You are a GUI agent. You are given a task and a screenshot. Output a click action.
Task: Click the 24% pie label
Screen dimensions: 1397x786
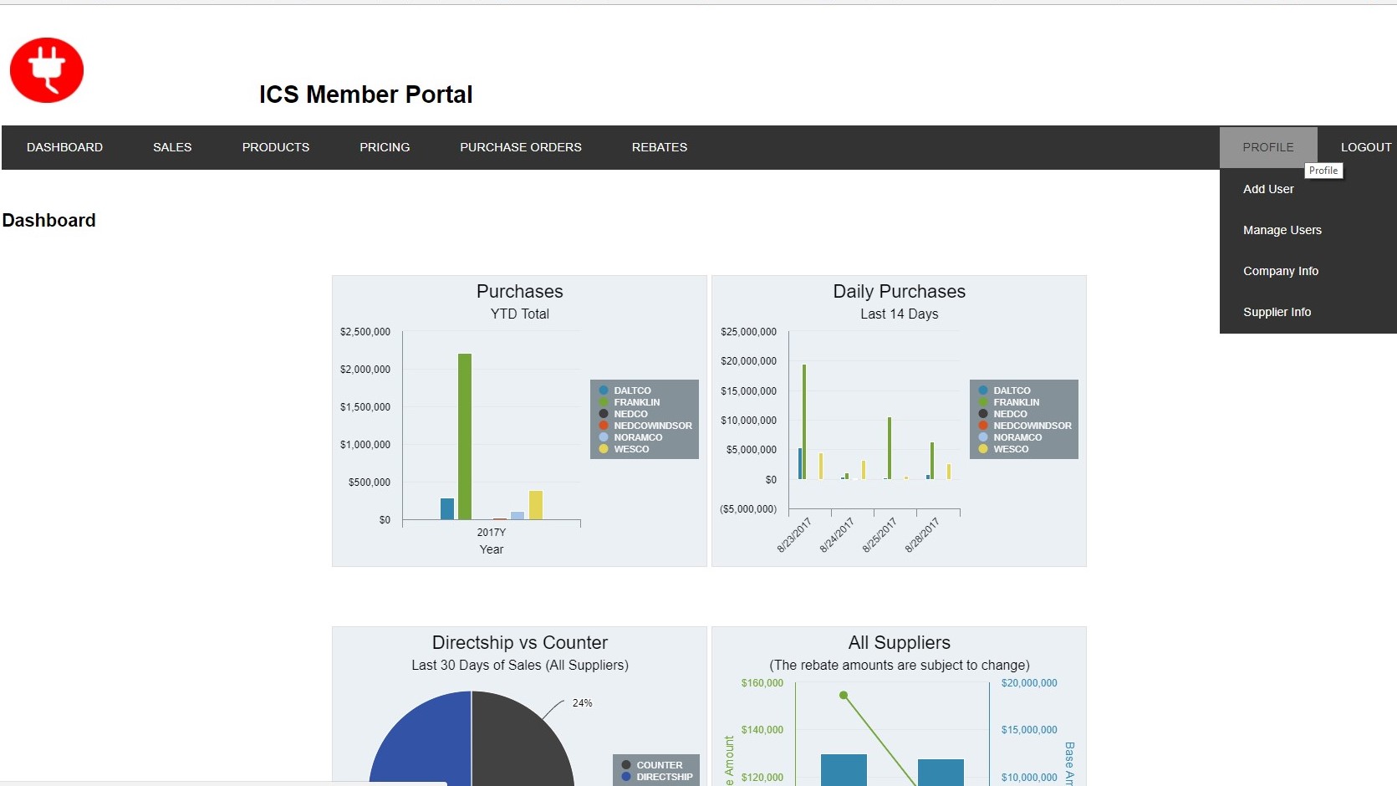[x=583, y=703]
